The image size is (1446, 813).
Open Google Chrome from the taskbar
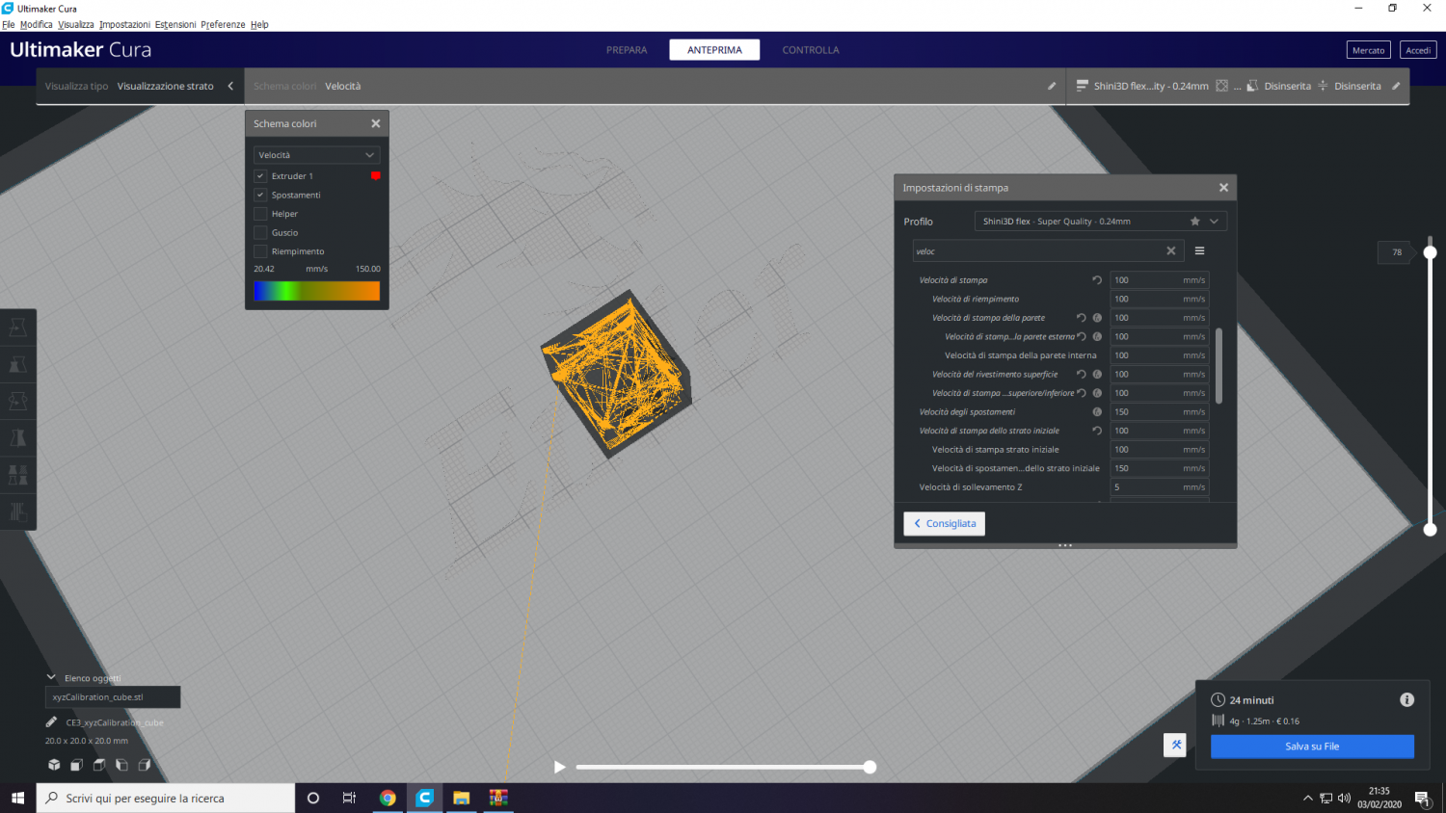click(x=388, y=798)
